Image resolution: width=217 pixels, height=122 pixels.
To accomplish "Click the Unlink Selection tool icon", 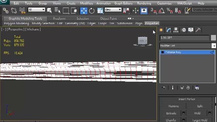I will tap(14, 11).
